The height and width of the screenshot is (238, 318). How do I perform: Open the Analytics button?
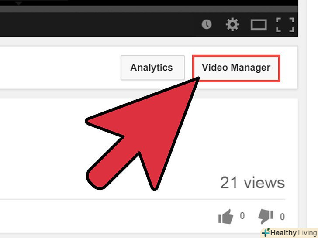tap(152, 68)
